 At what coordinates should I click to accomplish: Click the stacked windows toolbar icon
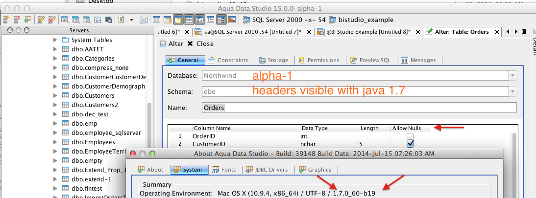[x=98, y=20]
